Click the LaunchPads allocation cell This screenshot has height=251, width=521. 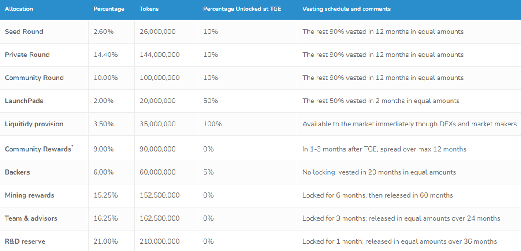tap(24, 101)
